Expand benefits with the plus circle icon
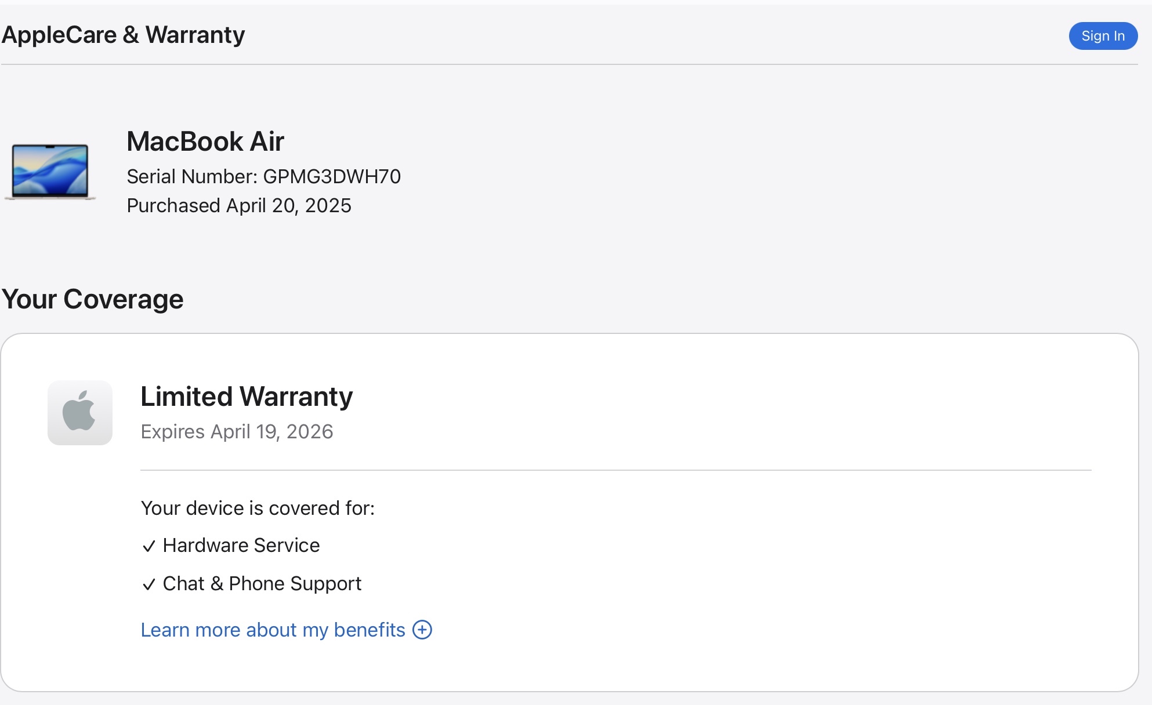Image resolution: width=1152 pixels, height=705 pixels. tap(422, 630)
